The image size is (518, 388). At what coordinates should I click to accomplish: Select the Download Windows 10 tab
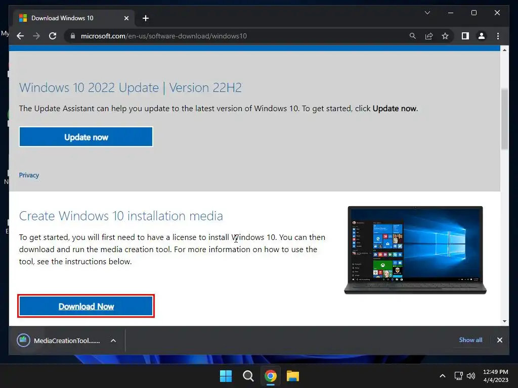(x=74, y=18)
